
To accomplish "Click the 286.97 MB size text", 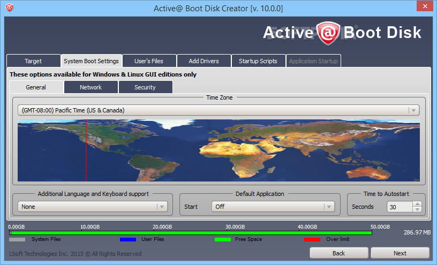I will coord(417,232).
